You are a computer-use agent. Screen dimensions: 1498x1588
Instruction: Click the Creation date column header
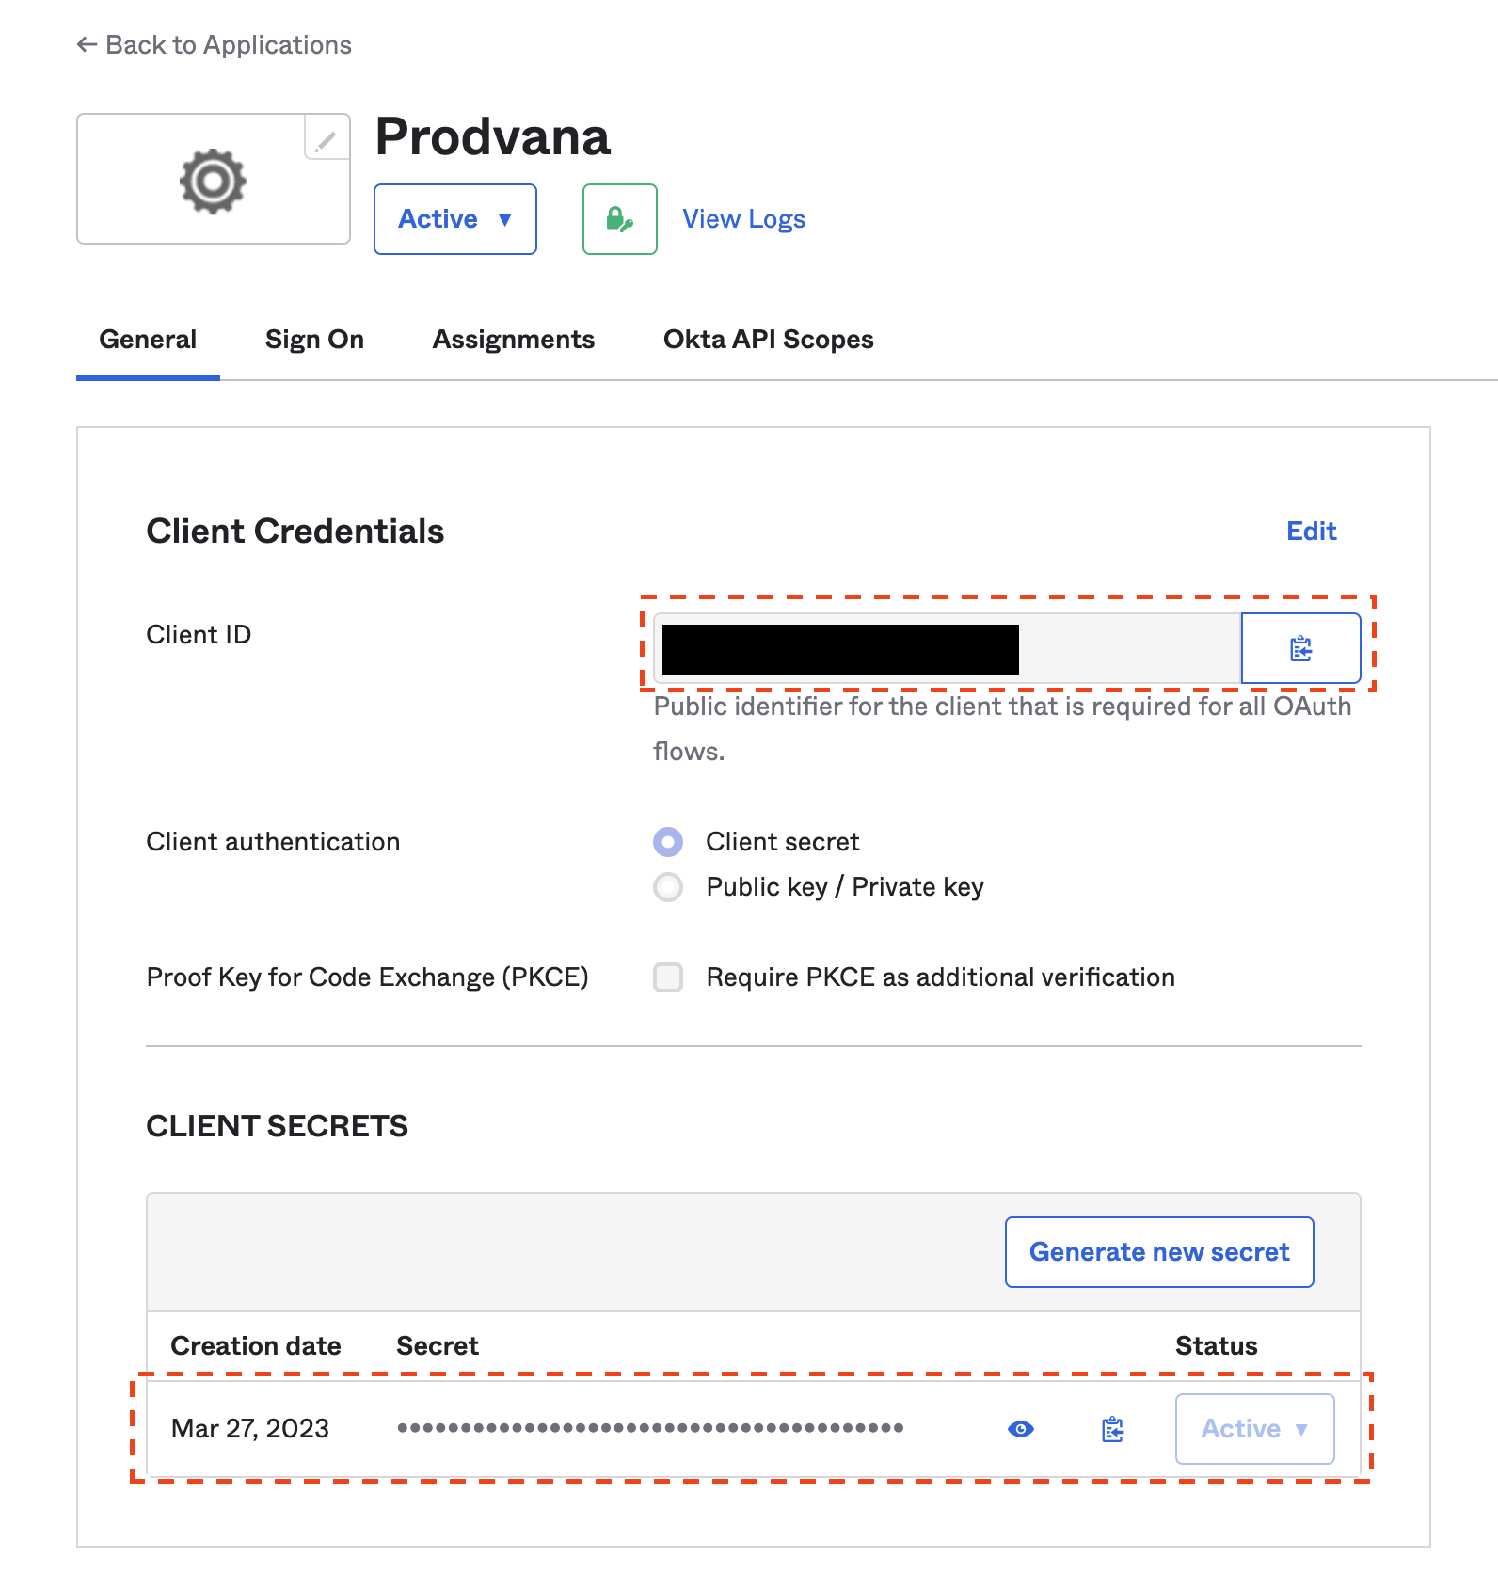(256, 1346)
